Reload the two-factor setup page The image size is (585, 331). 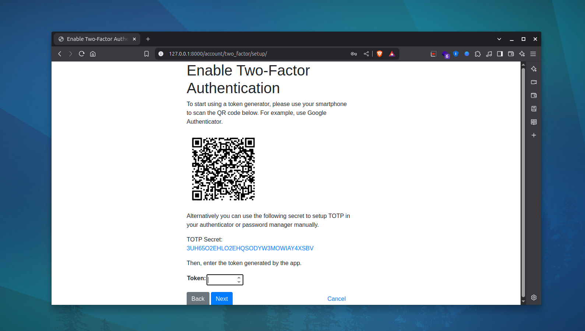tap(82, 54)
